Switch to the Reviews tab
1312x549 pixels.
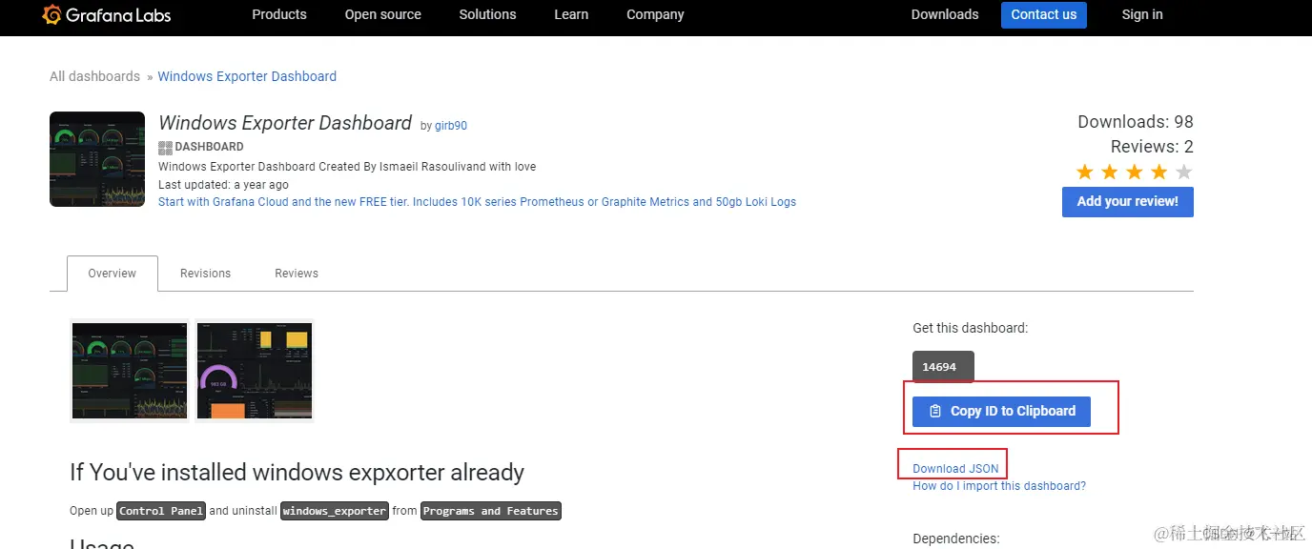point(297,274)
